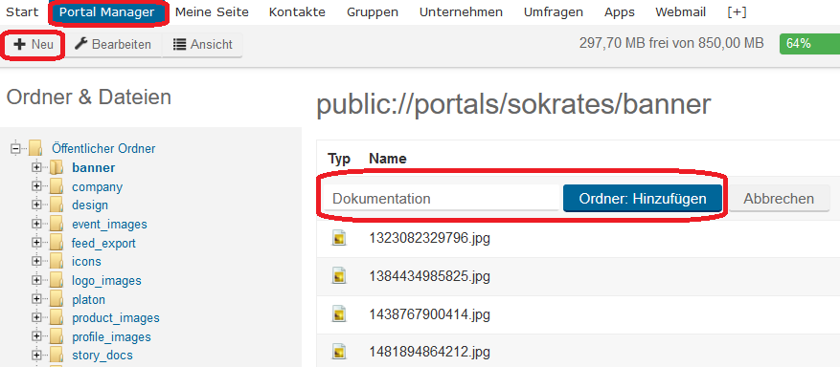
Task: Select the feed_export folder label
Action: [104, 243]
